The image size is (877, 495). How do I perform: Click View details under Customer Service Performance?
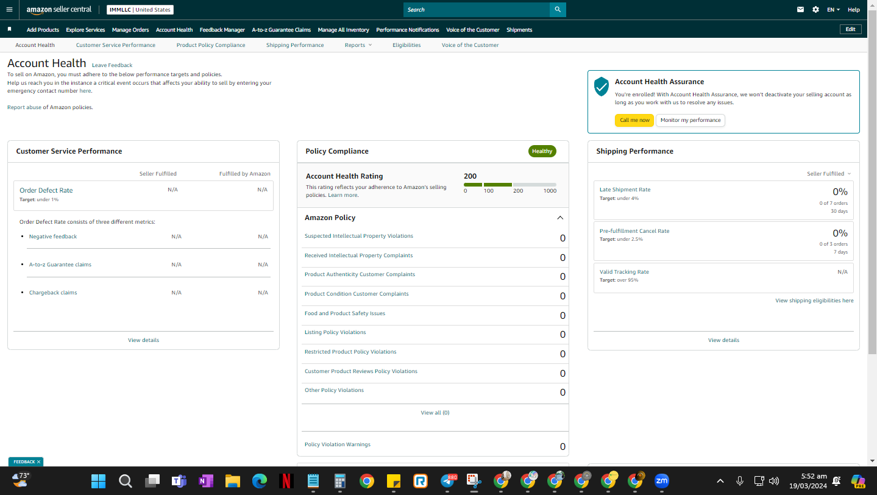click(143, 340)
